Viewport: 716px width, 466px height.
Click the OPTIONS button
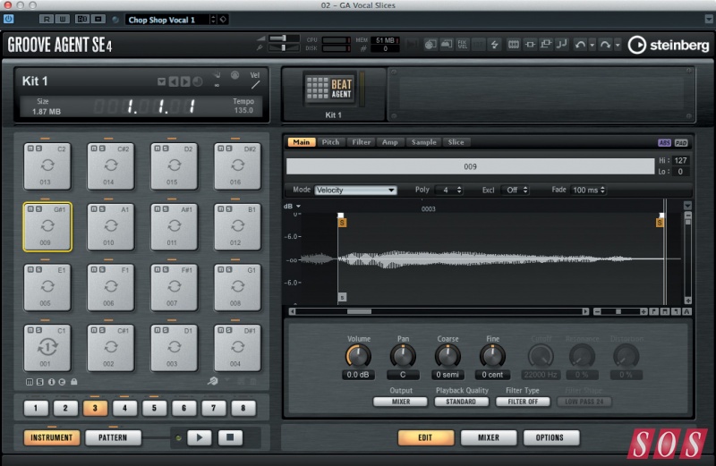[550, 437]
